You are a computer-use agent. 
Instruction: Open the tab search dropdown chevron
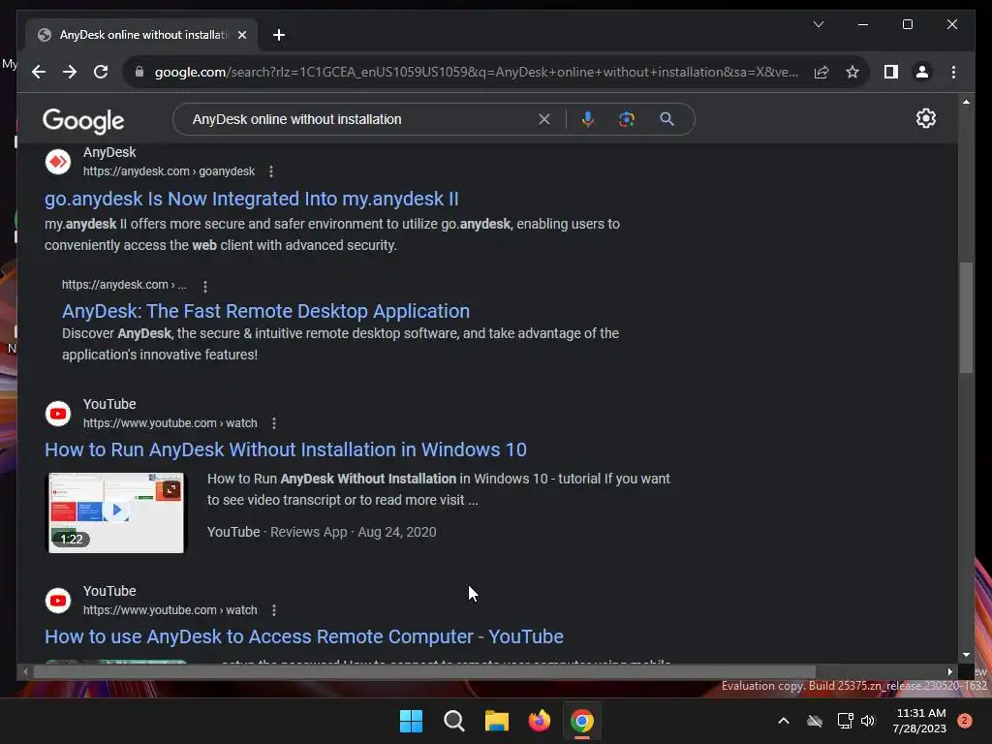[818, 24]
